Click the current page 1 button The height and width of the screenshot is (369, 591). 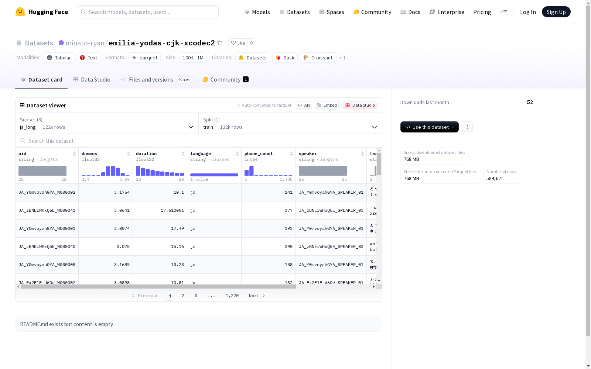click(170, 296)
